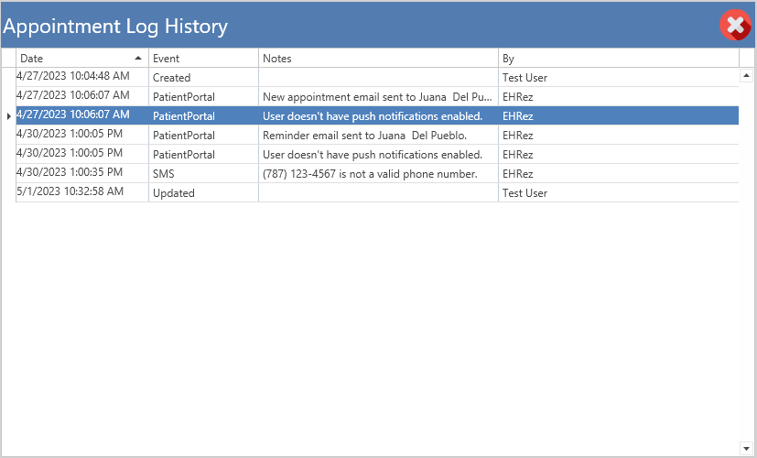Click the row indicator arrow beside the selected row
Image resolution: width=757 pixels, height=458 pixels.
pos(8,116)
